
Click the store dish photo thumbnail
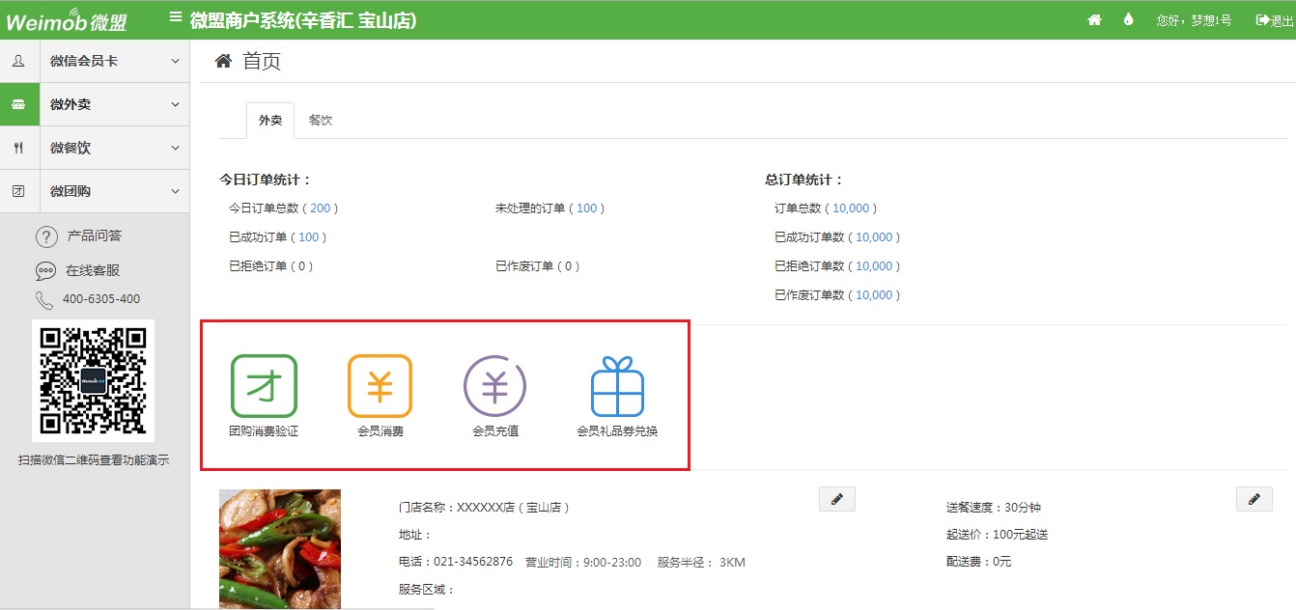point(280,548)
